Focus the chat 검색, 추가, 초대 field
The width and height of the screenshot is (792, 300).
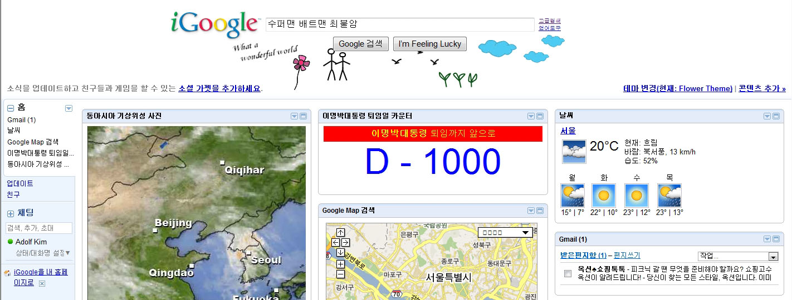[39, 228]
